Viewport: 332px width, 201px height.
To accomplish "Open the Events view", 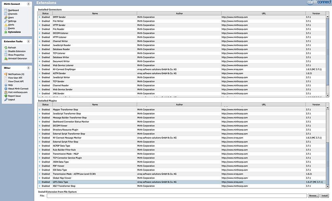I will [12, 28].
